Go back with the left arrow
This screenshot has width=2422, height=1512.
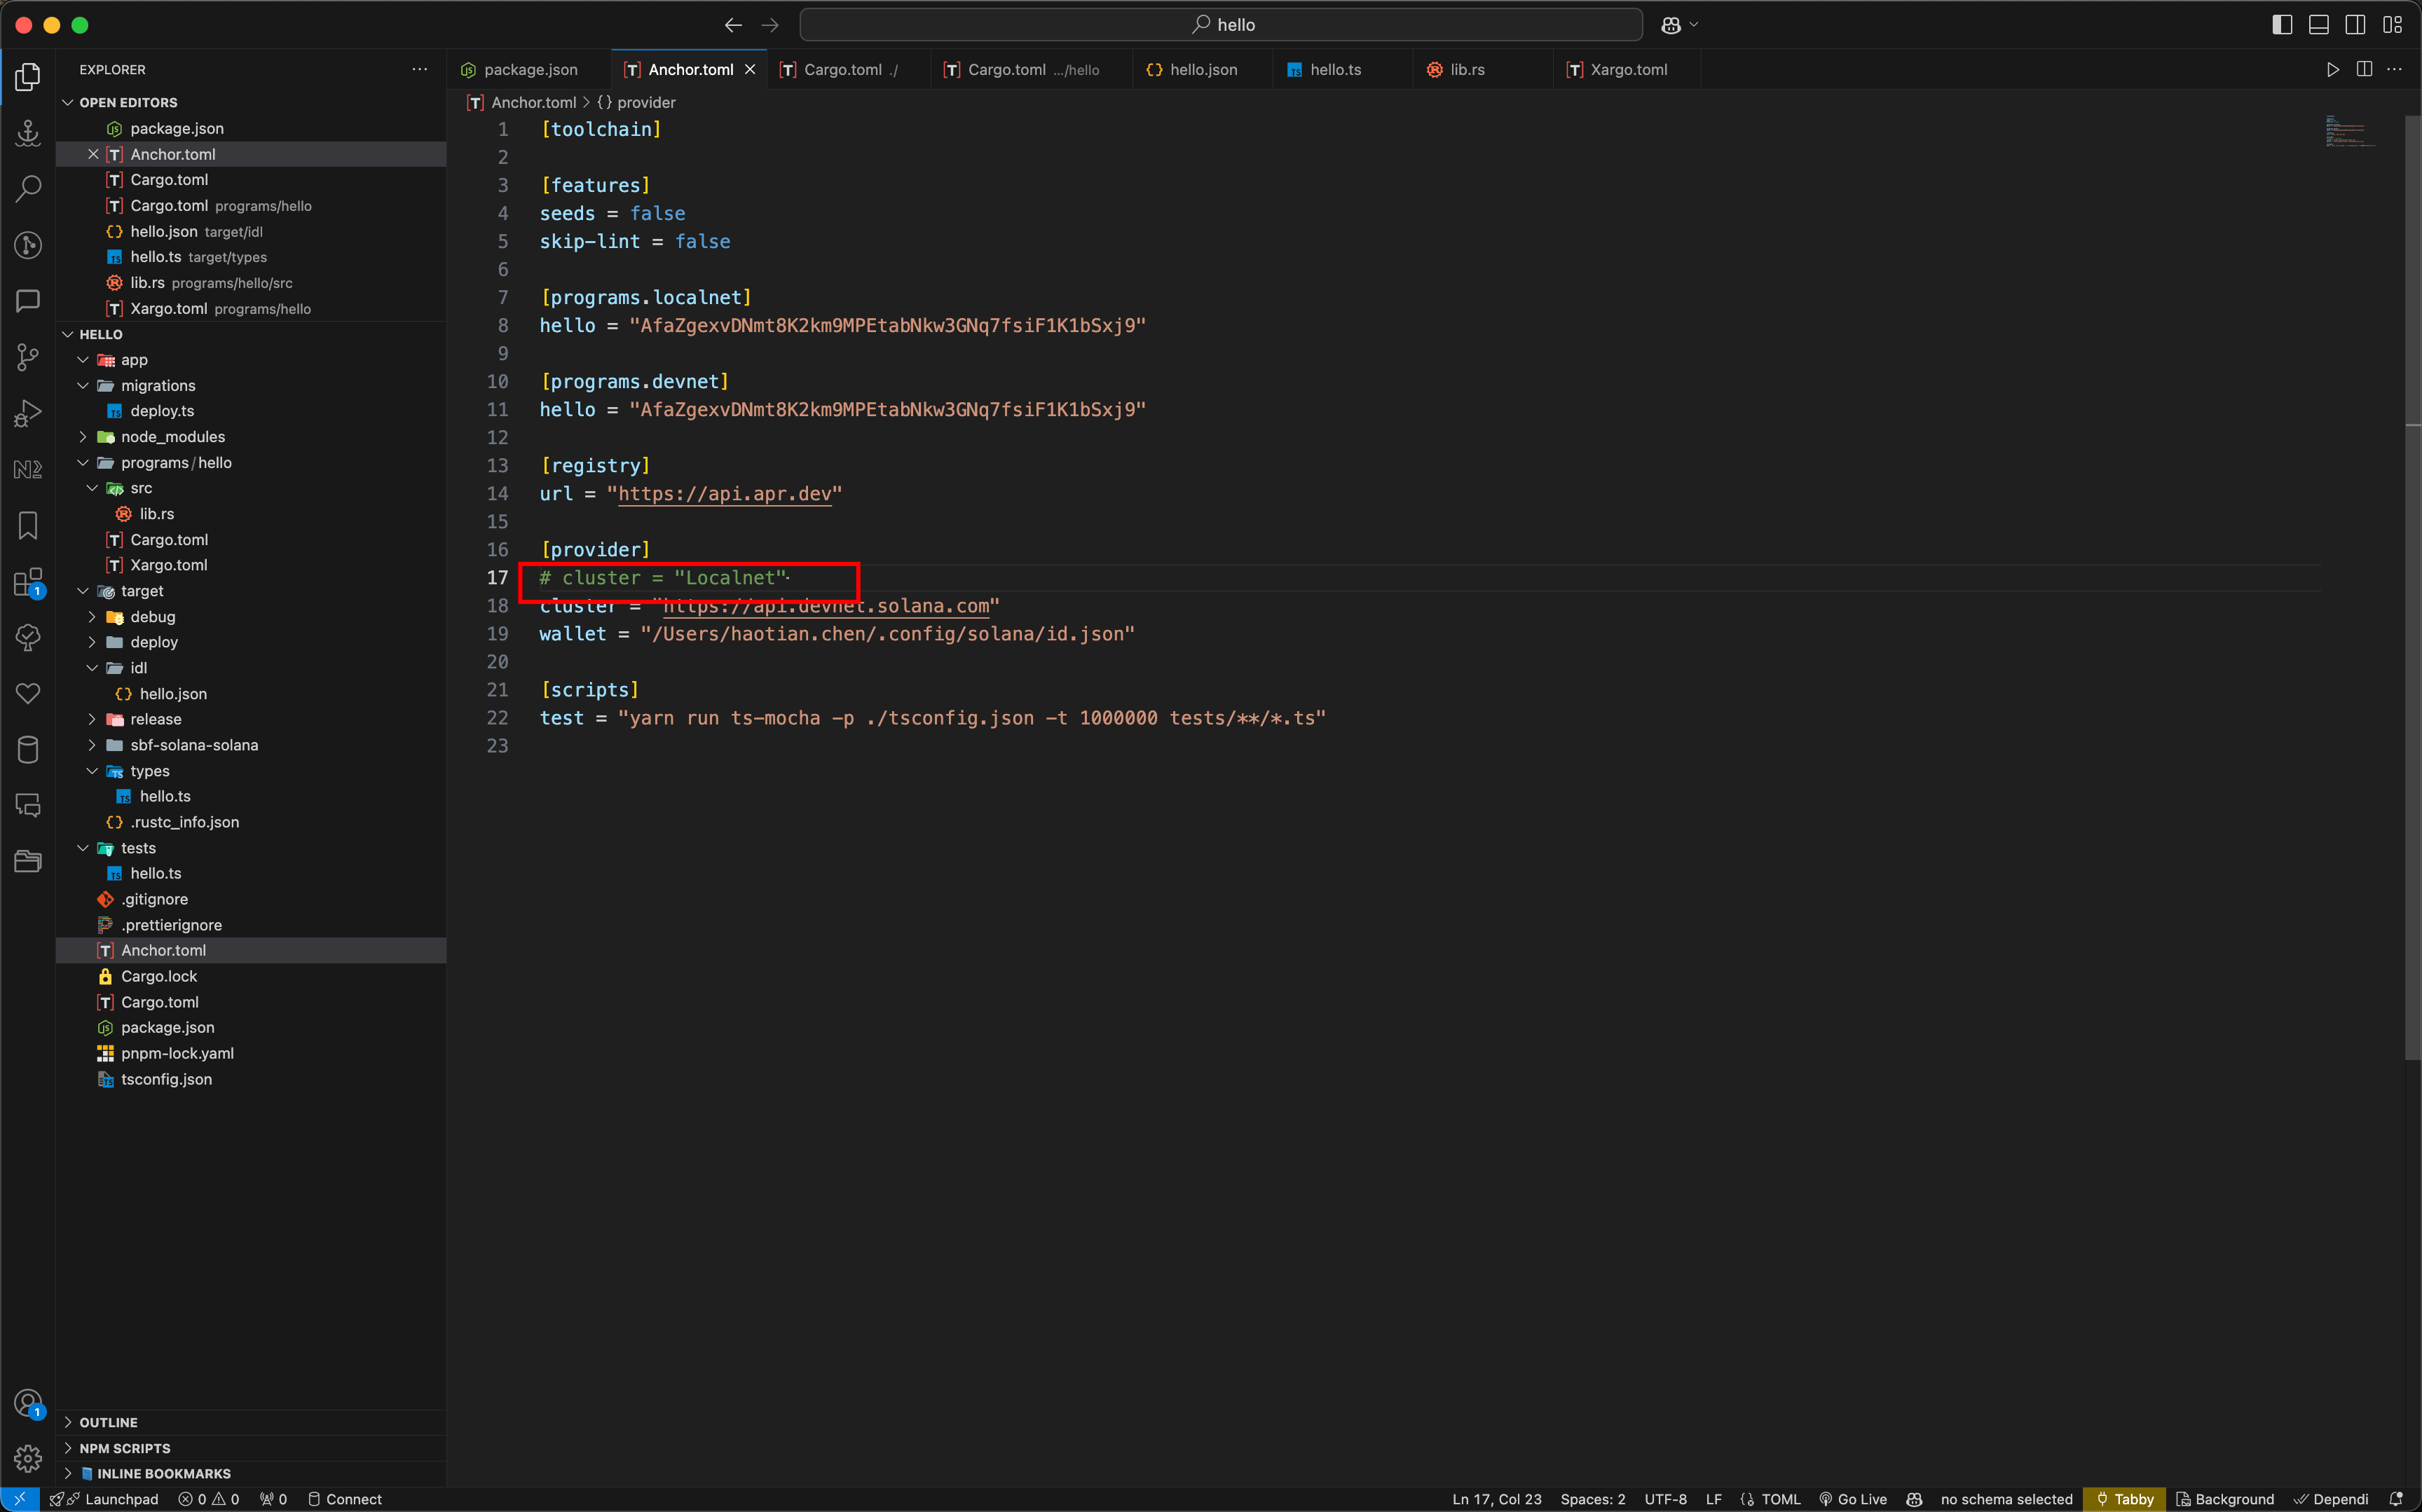(733, 25)
